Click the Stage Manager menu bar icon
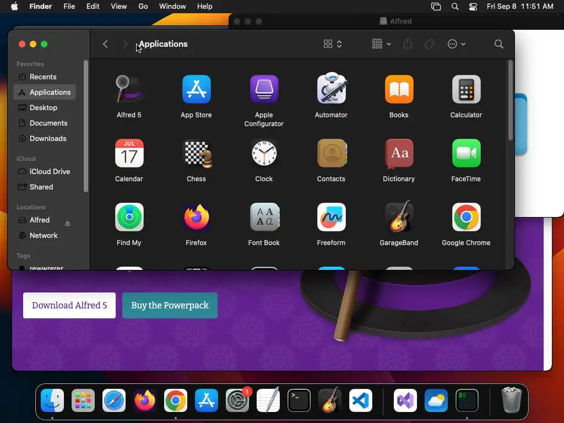This screenshot has height=423, width=564. click(436, 7)
